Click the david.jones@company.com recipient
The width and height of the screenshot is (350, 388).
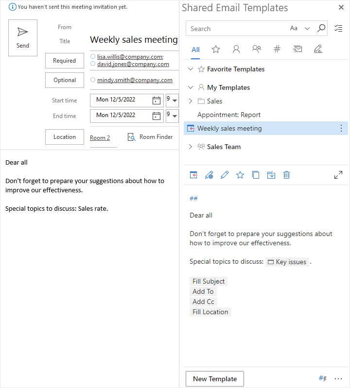coord(133,64)
